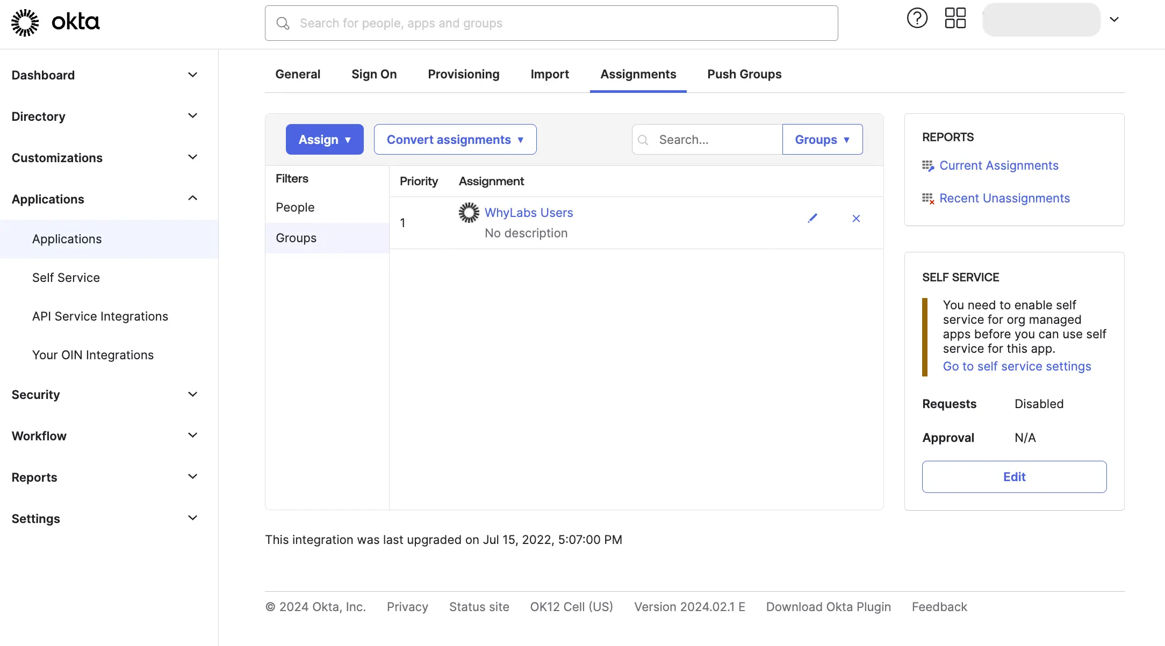The image size is (1165, 646).
Task: Open the apps grid icon
Action: (x=955, y=18)
